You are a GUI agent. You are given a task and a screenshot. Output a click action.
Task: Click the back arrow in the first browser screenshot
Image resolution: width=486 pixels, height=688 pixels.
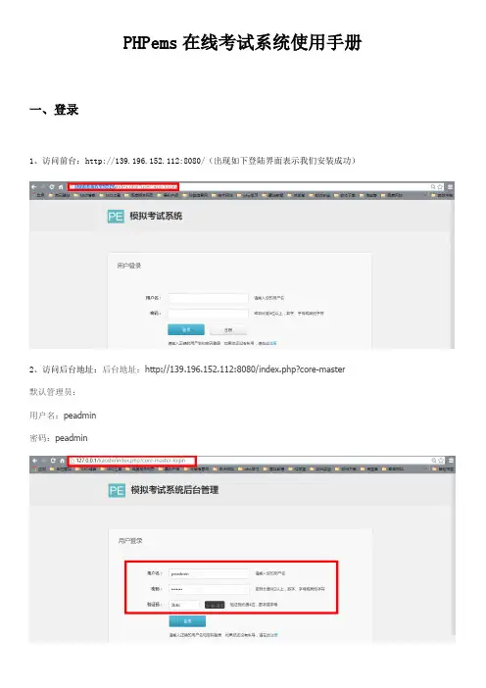[34, 187]
